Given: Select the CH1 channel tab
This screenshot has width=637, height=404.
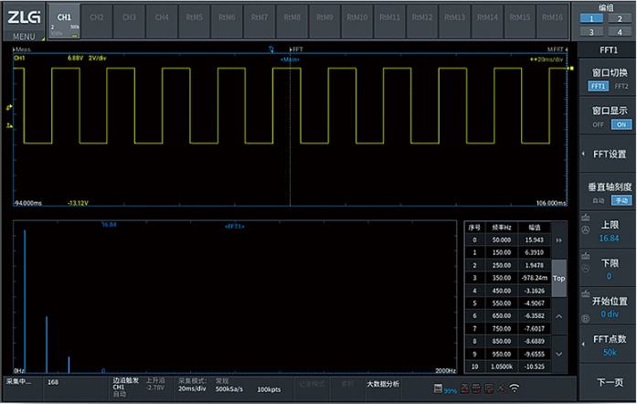Looking at the screenshot, I should tap(64, 21).
